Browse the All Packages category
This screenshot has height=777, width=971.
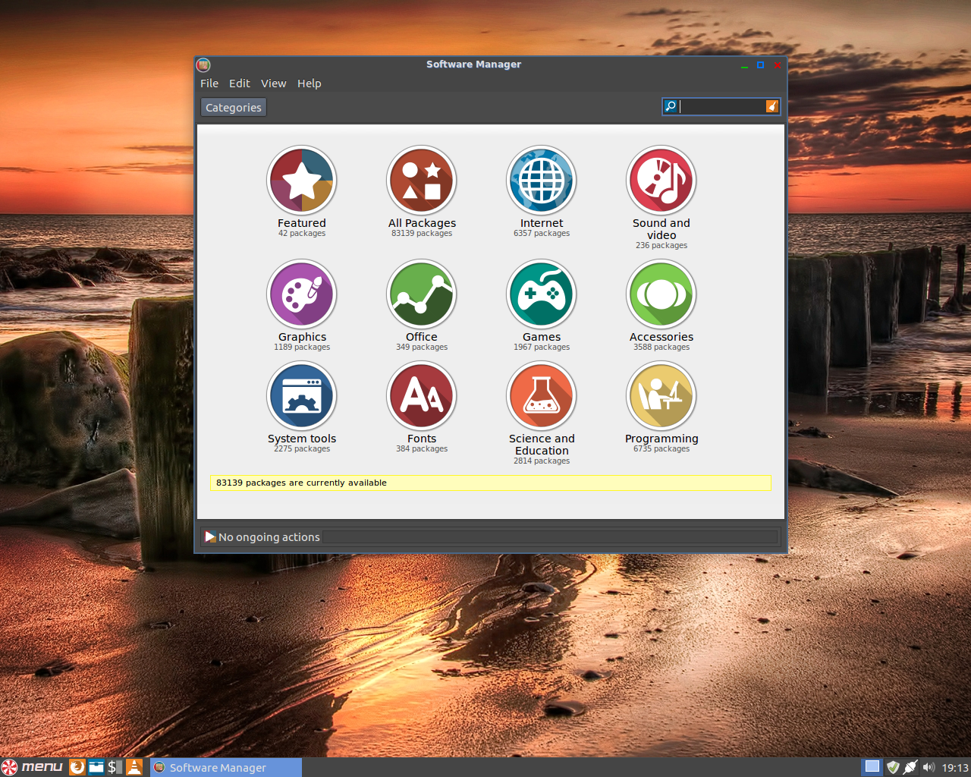tap(422, 191)
